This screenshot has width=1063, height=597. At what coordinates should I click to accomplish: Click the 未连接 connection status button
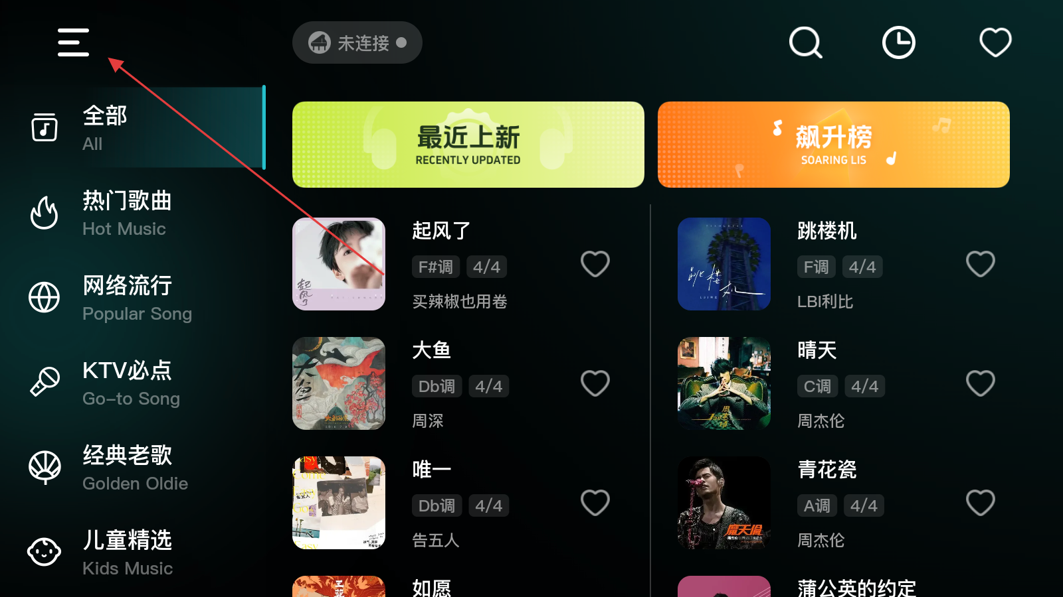coord(357,42)
